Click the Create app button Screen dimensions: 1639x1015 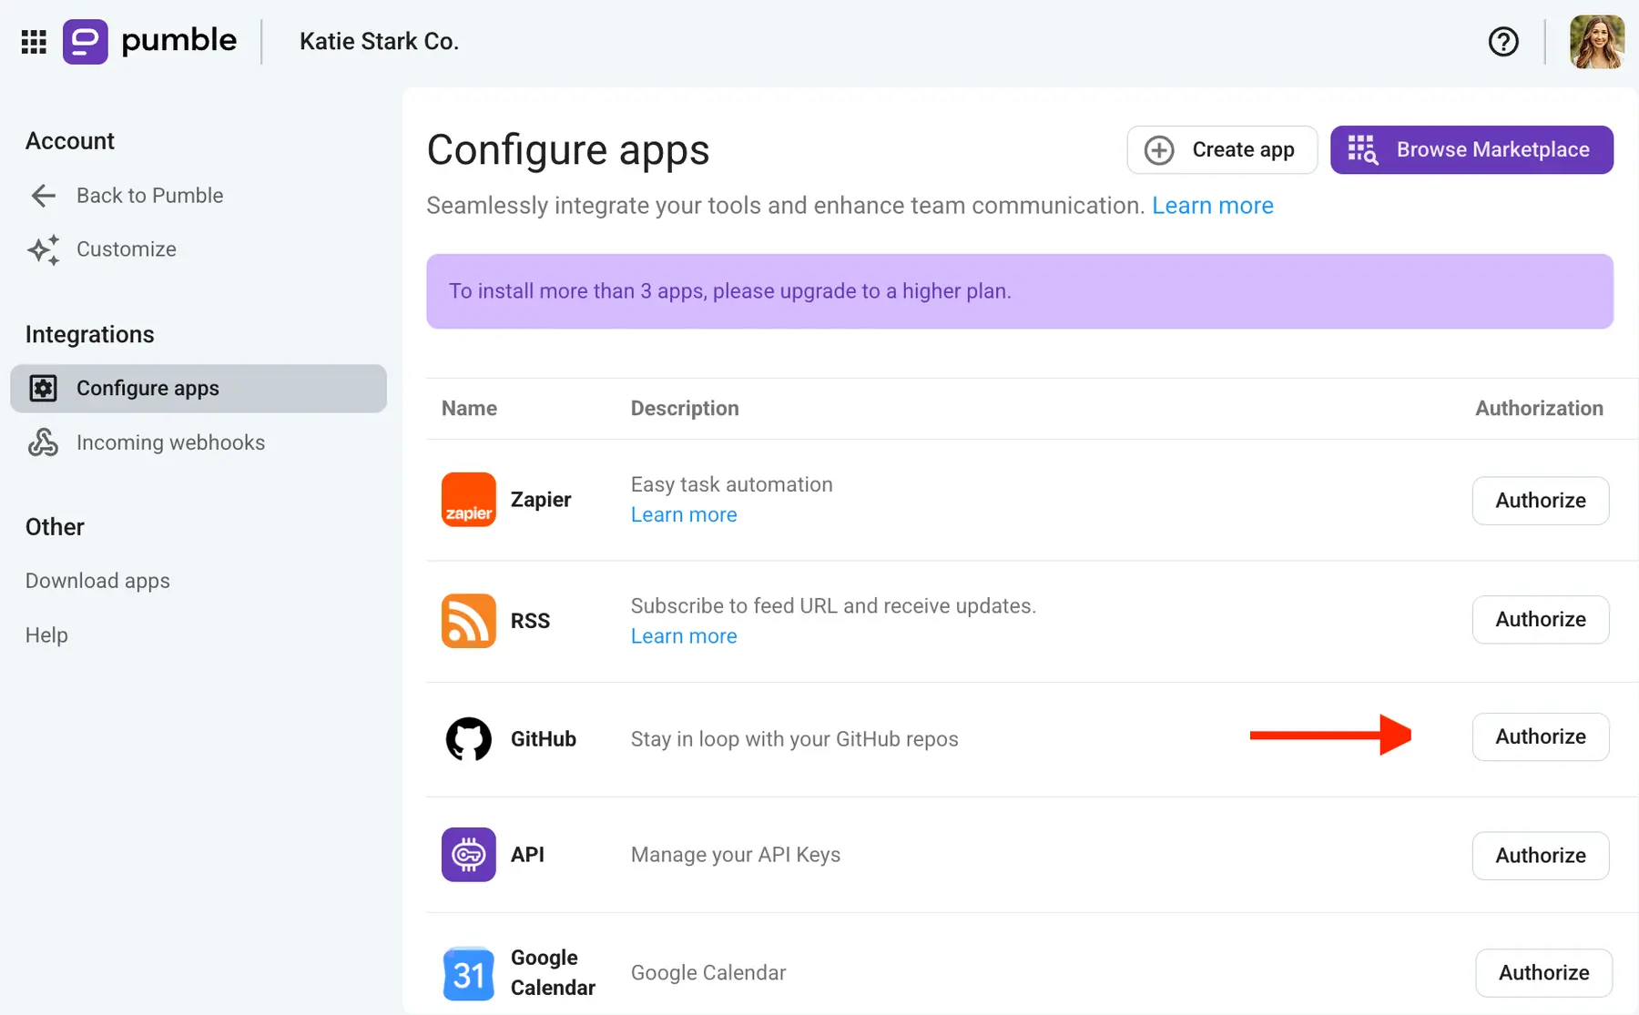(x=1222, y=150)
